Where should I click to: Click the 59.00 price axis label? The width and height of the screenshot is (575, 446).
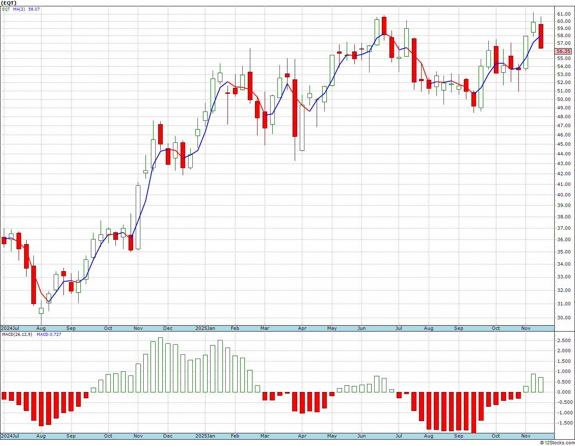tap(564, 28)
